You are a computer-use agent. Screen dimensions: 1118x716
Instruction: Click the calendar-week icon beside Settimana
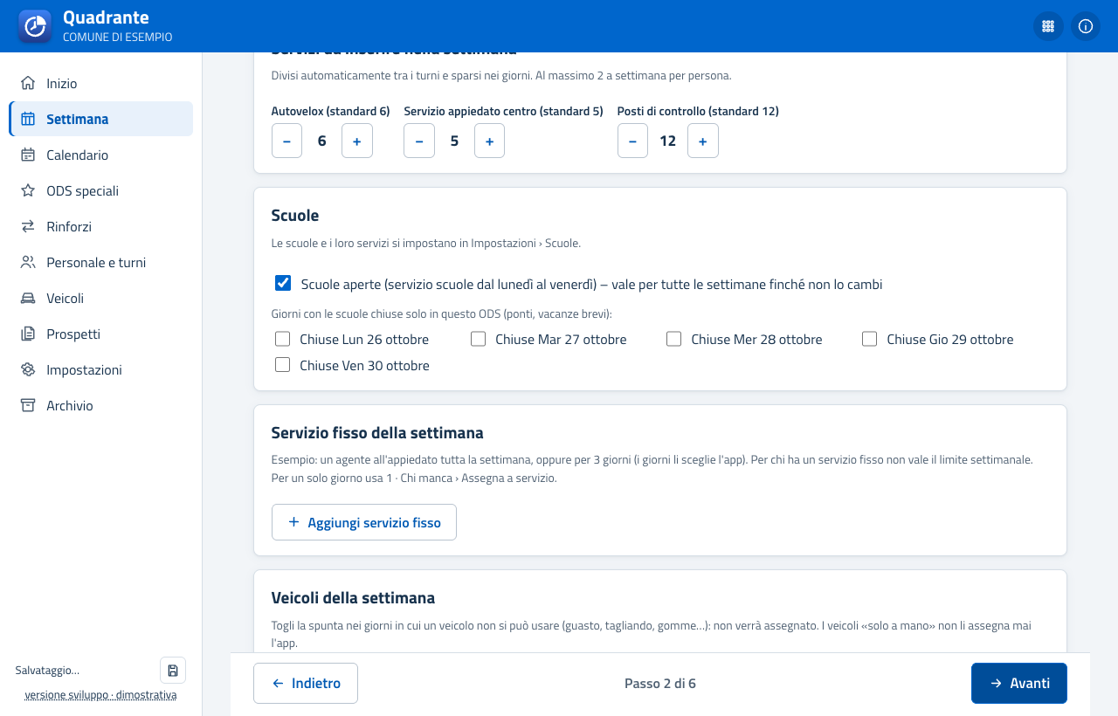tap(29, 119)
